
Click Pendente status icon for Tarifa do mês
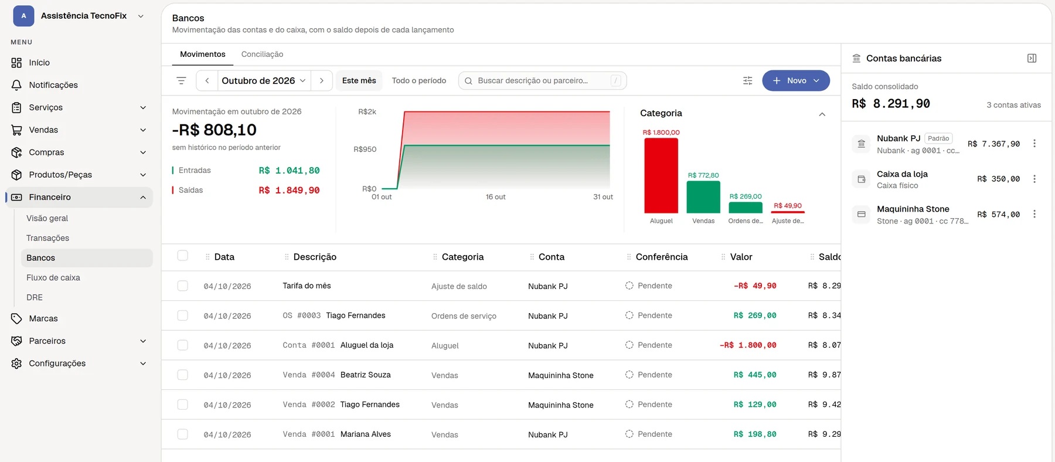pos(629,286)
